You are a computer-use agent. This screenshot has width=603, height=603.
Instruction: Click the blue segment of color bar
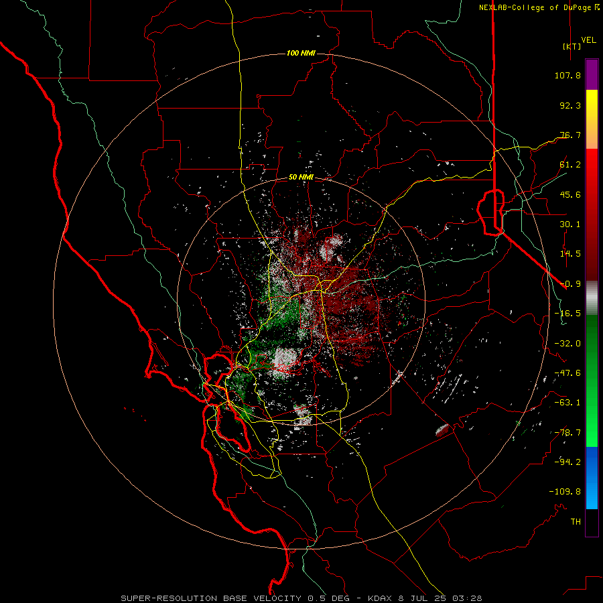pyautogui.click(x=592, y=478)
